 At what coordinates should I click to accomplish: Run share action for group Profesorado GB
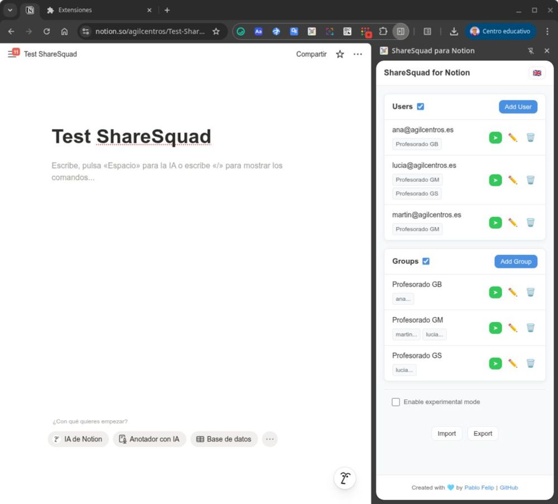point(496,292)
